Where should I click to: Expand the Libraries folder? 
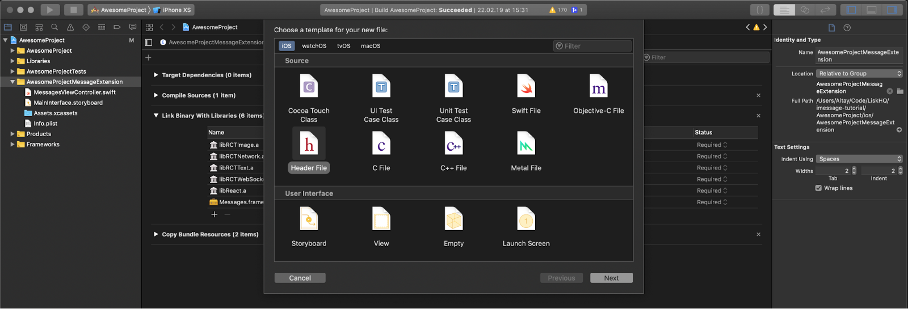[x=12, y=61]
